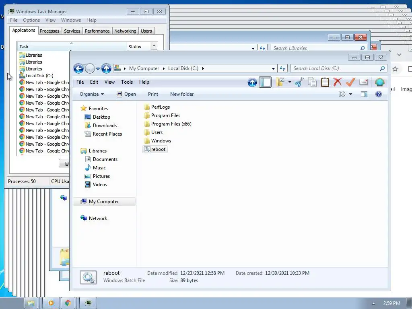Open the Organize dropdown
Image resolution: width=412 pixels, height=309 pixels.
tap(92, 94)
